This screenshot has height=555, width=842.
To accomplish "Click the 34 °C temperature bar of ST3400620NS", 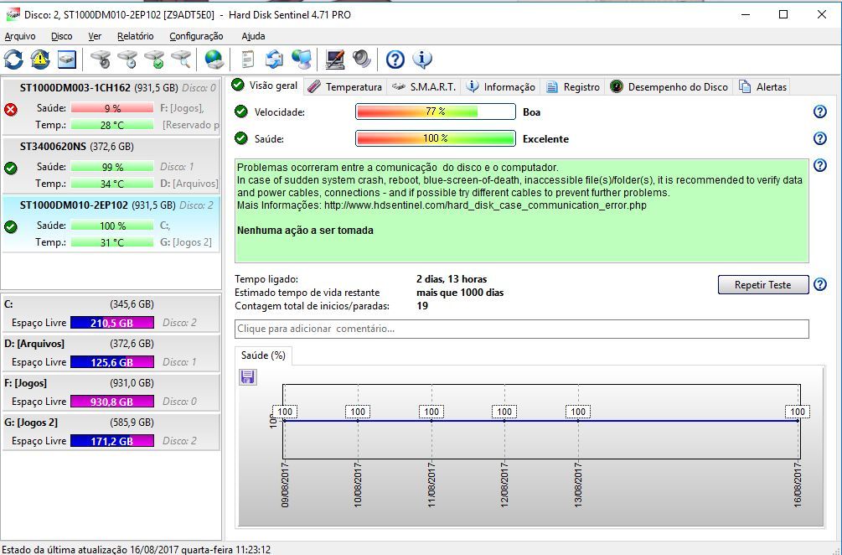I will point(112,184).
